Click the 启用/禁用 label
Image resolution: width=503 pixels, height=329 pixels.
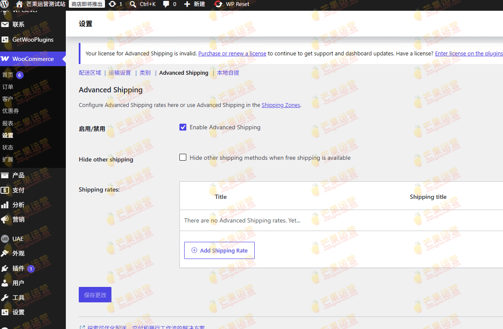click(92, 129)
